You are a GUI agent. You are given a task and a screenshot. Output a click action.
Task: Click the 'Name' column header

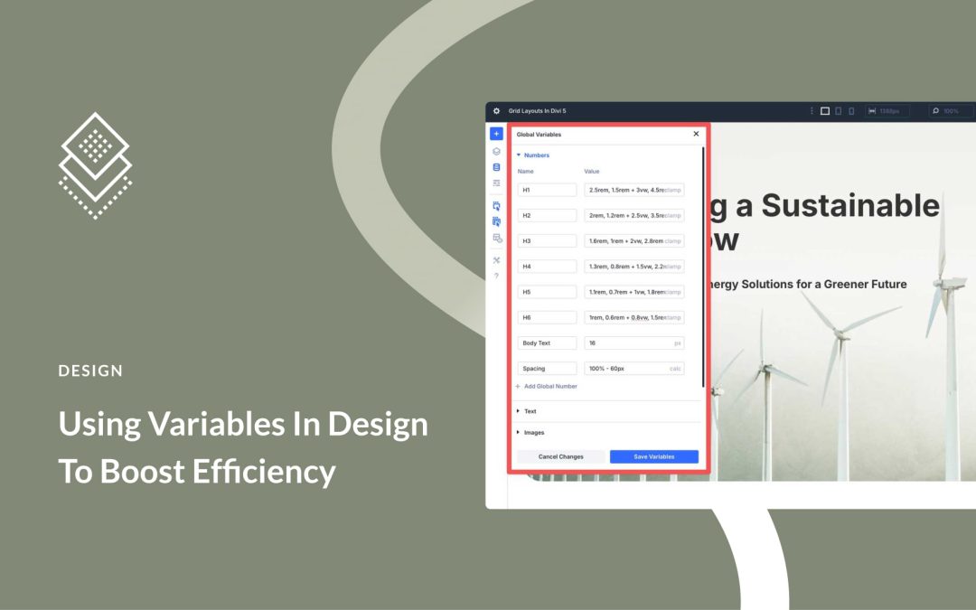click(x=525, y=171)
